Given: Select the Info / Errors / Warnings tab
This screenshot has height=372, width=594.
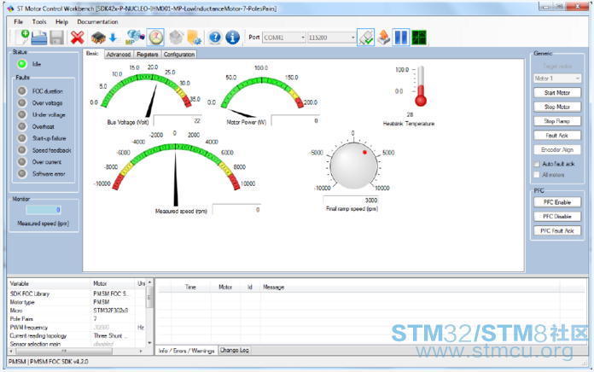Looking at the screenshot, I should pyautogui.click(x=186, y=351).
